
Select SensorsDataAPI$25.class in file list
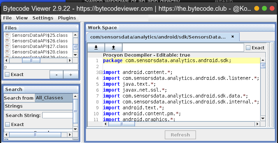pyautogui.click(x=40, y=35)
